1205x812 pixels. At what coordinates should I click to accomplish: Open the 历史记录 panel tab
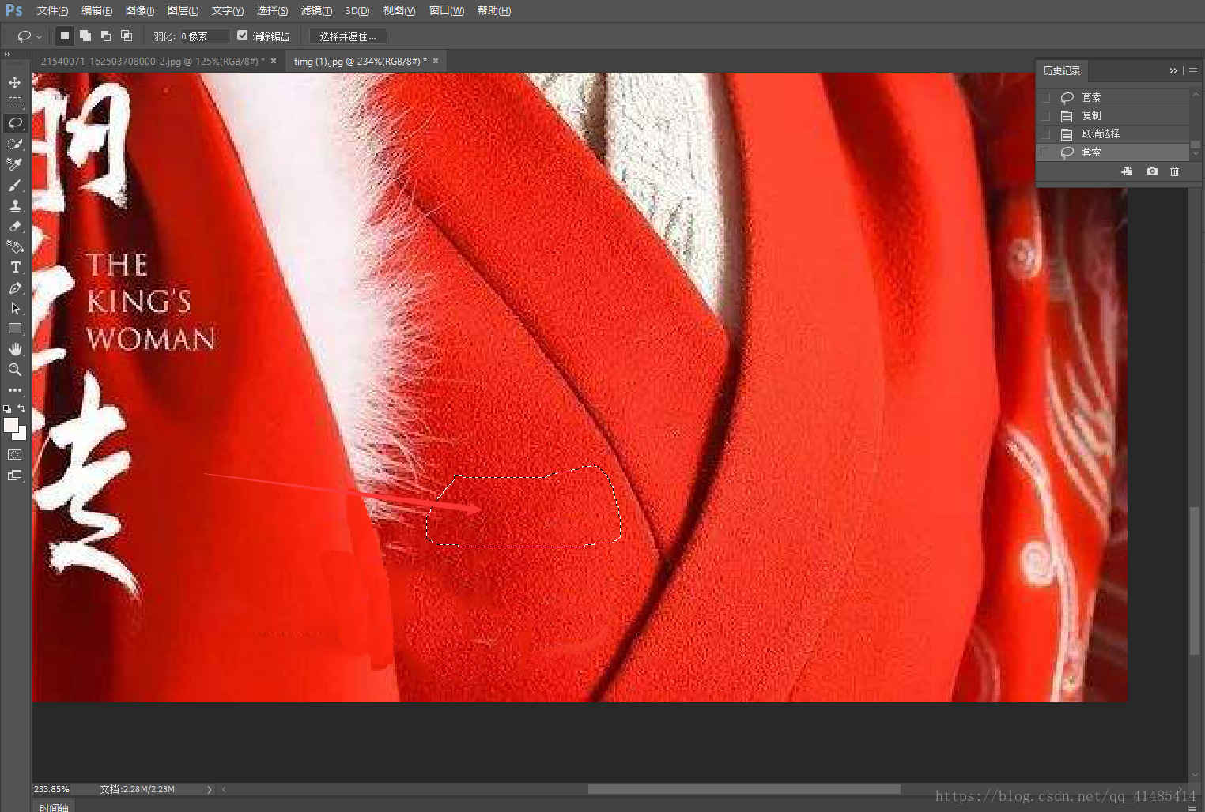pyautogui.click(x=1062, y=71)
